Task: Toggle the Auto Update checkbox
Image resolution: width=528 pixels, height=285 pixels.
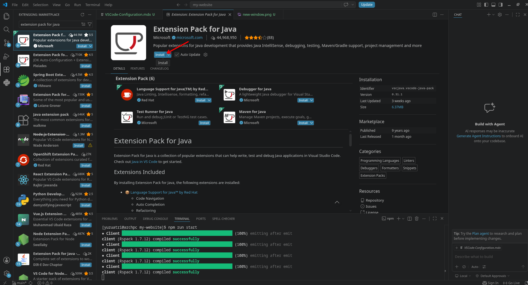Action: point(177,55)
